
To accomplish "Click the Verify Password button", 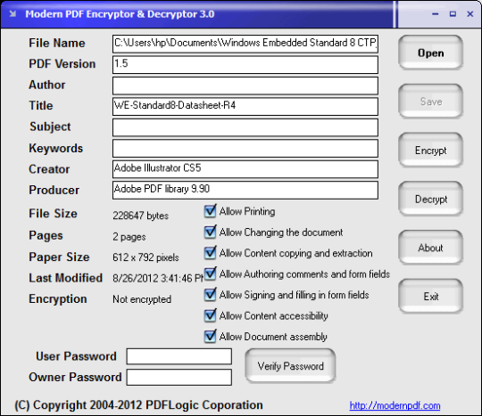I will (x=290, y=366).
